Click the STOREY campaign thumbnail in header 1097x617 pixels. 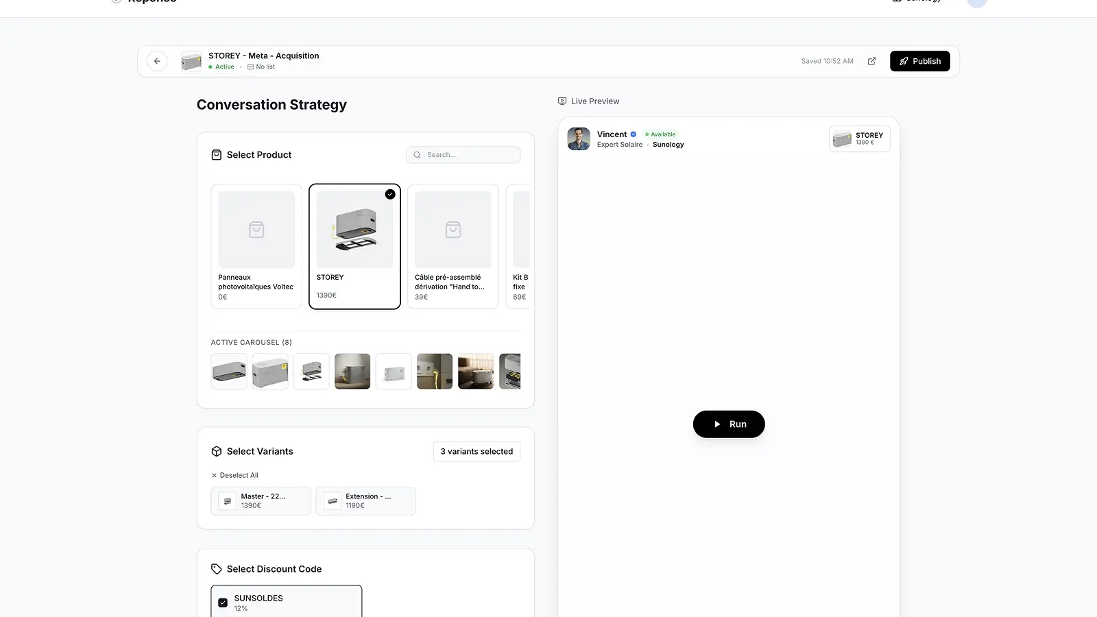pyautogui.click(x=191, y=61)
